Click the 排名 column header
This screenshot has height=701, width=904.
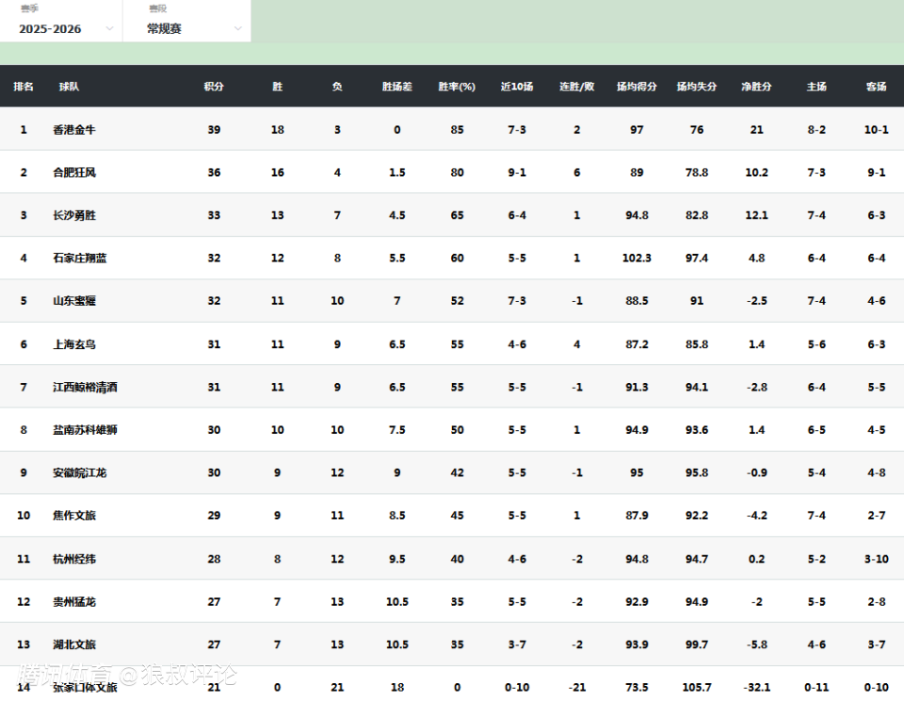point(24,87)
